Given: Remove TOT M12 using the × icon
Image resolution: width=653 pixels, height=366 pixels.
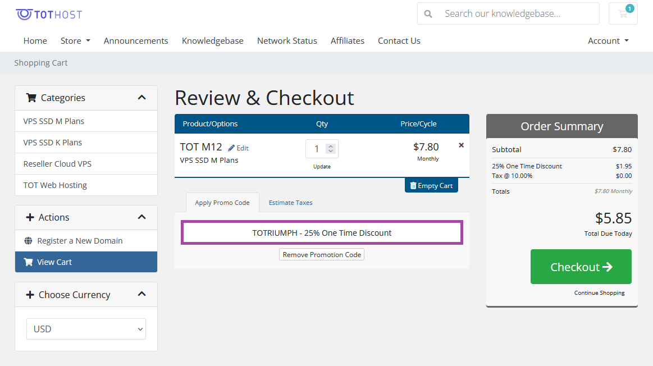Looking at the screenshot, I should pyautogui.click(x=461, y=145).
